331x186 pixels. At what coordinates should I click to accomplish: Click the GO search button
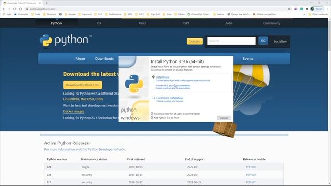point(263,41)
